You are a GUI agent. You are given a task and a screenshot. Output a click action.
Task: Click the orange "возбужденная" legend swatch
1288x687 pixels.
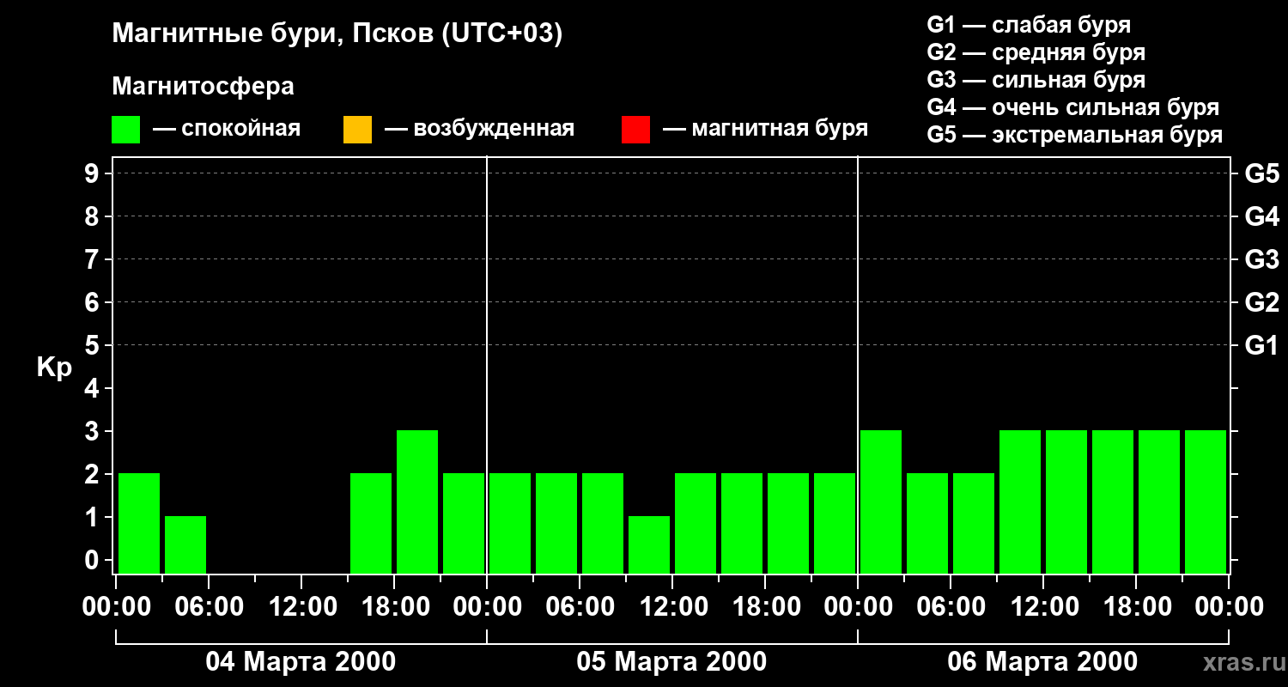tap(357, 130)
